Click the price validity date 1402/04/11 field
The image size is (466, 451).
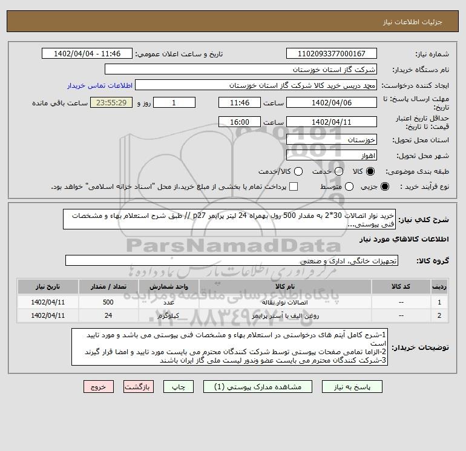click(x=332, y=122)
